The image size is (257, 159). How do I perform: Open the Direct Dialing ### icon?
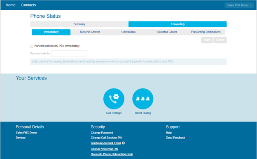point(143,99)
